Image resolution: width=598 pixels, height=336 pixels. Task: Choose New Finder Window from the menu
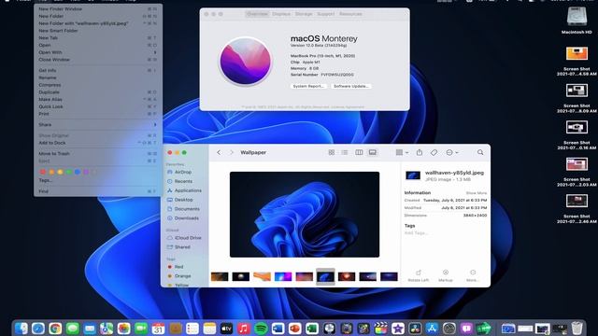(x=97, y=8)
